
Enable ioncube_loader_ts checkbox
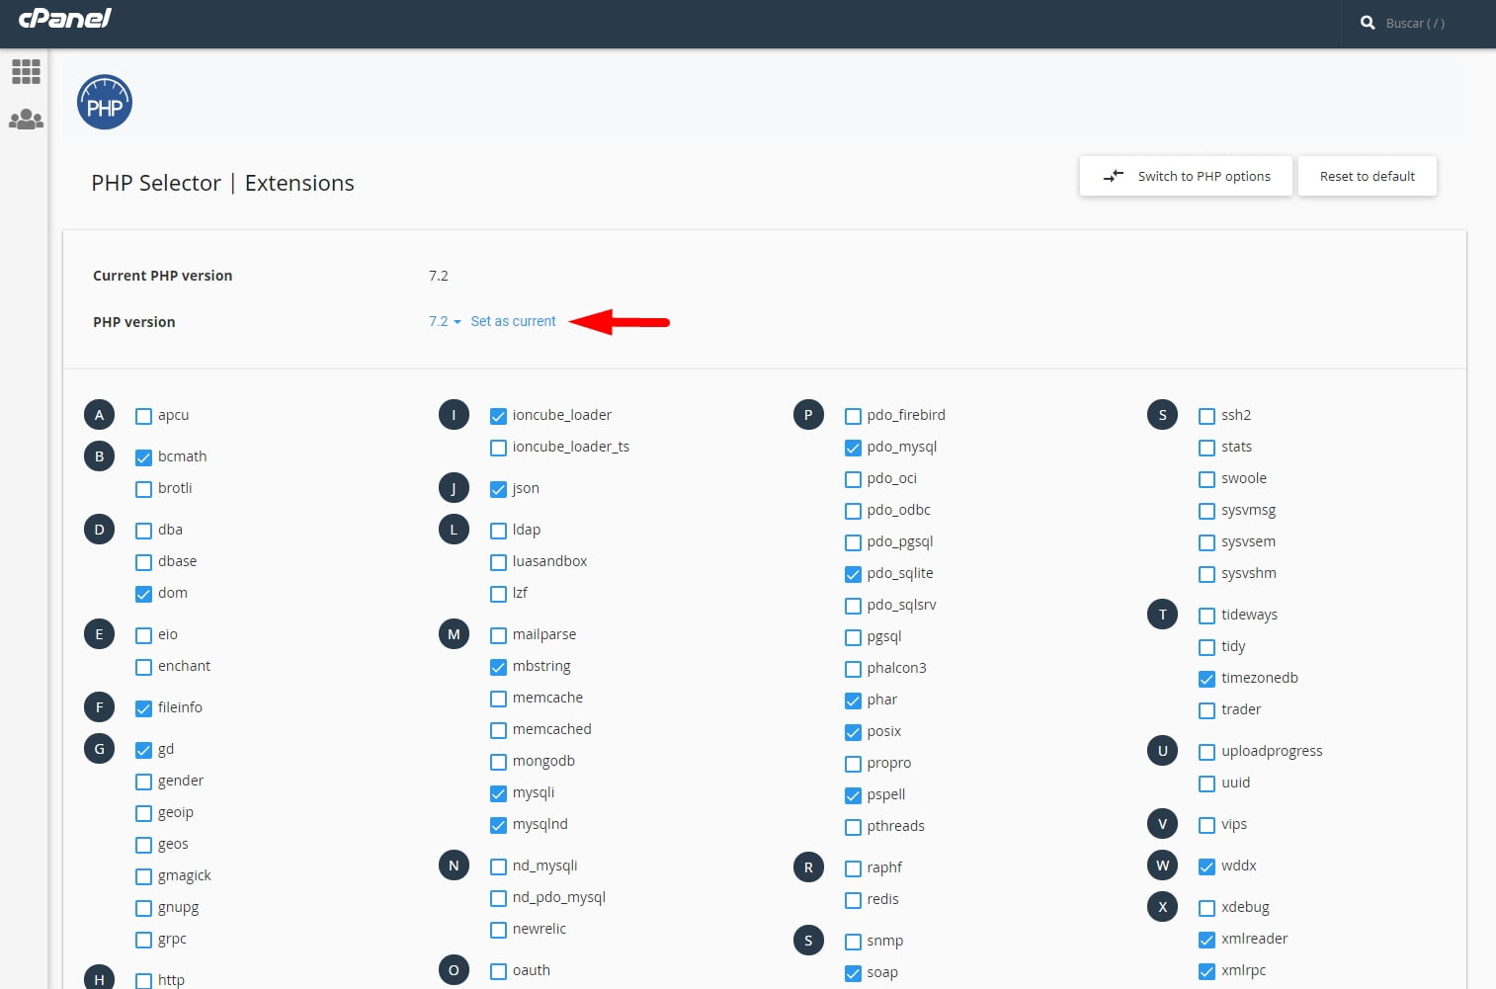(x=498, y=448)
